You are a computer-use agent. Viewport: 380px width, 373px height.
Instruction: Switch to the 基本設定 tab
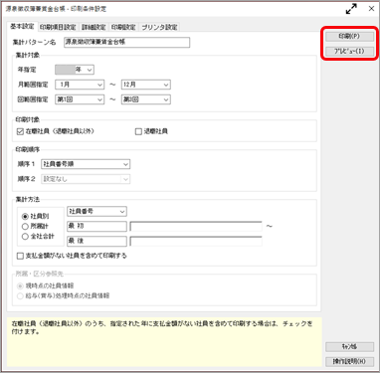tap(22, 27)
